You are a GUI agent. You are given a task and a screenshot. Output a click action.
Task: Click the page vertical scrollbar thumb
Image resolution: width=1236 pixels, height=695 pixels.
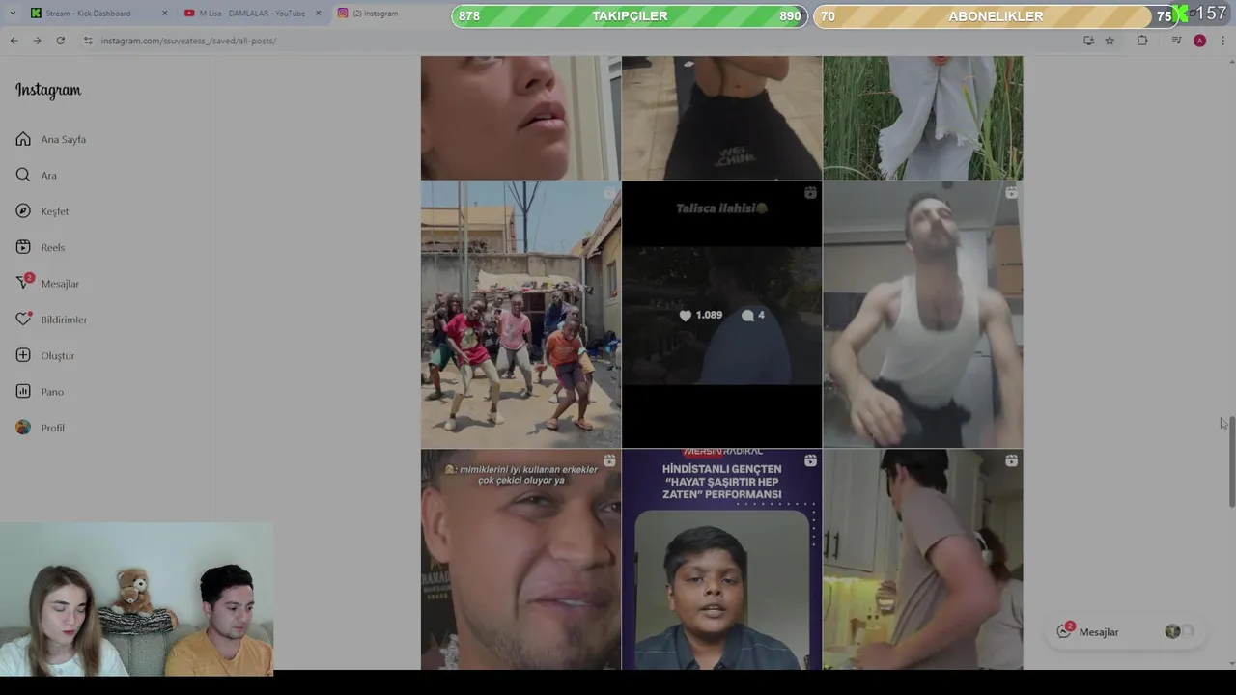click(1231, 461)
